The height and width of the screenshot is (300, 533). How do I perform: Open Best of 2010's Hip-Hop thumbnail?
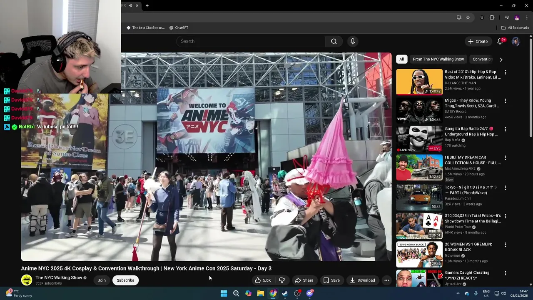[x=419, y=82]
